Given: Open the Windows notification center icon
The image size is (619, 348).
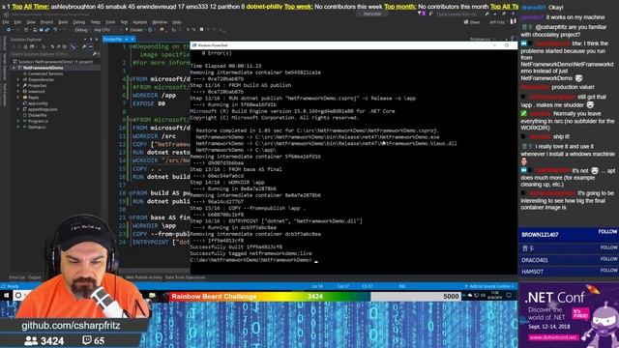Looking at the screenshot, I should pos(510,296).
